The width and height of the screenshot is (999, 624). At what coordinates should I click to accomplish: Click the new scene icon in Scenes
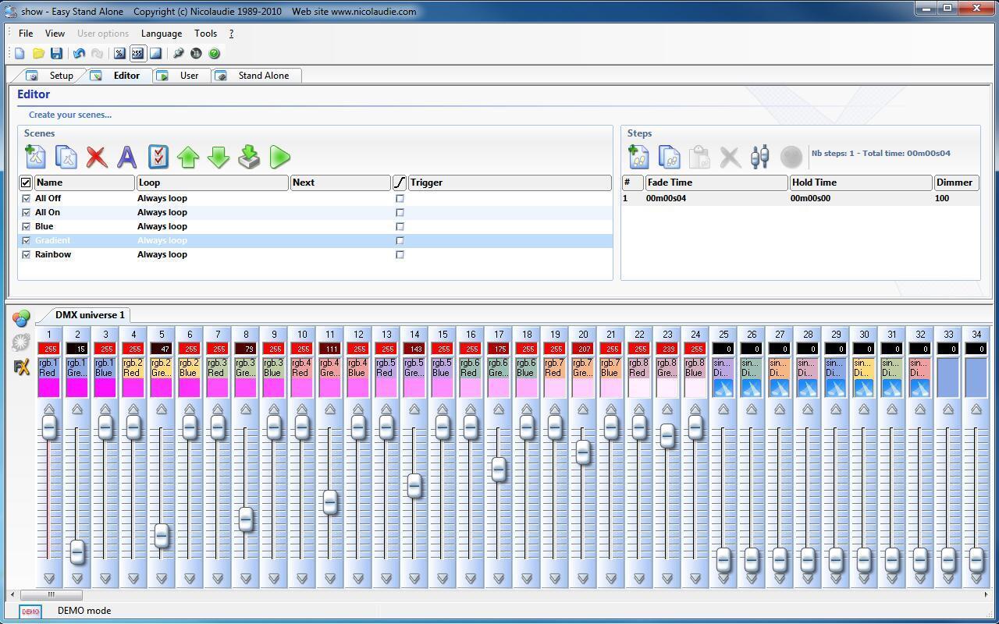pyautogui.click(x=35, y=157)
